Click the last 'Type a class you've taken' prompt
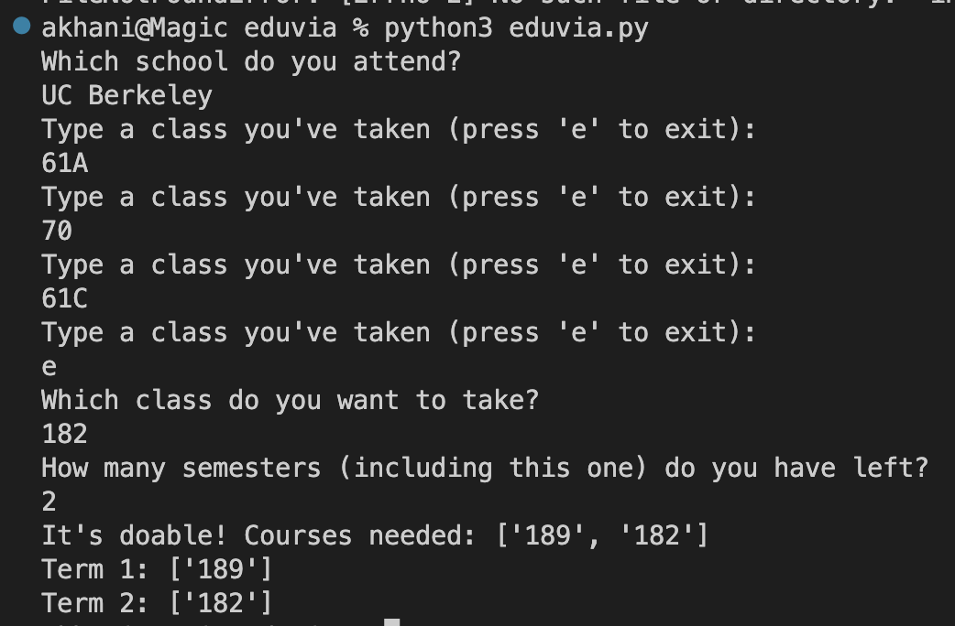This screenshot has width=955, height=626. pos(399,333)
